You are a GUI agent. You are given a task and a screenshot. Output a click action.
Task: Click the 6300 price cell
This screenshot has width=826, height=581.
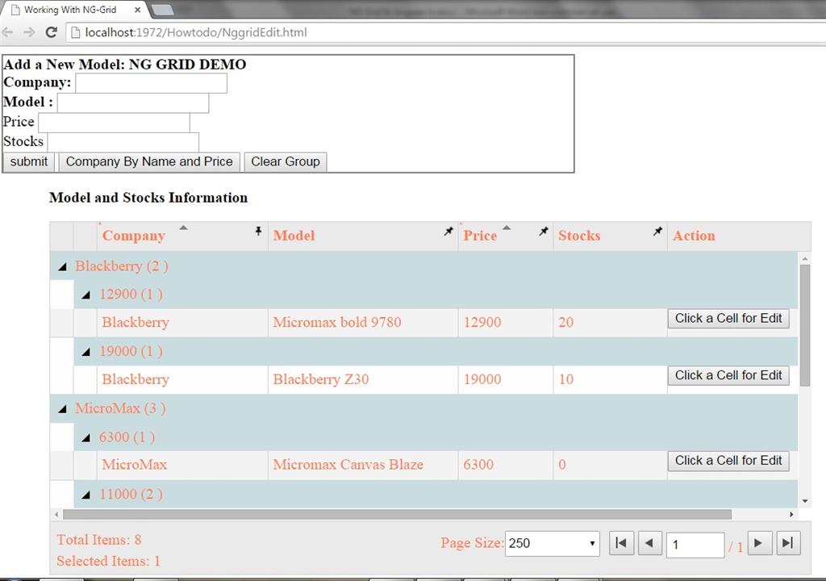coord(506,465)
